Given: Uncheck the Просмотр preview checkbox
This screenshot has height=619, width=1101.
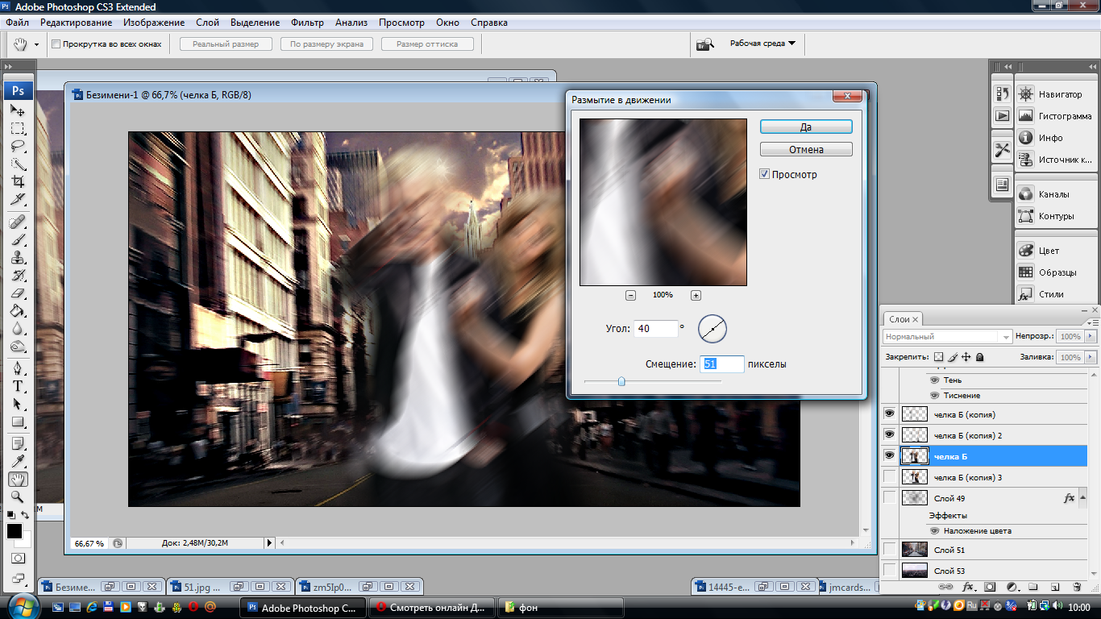Looking at the screenshot, I should (764, 174).
